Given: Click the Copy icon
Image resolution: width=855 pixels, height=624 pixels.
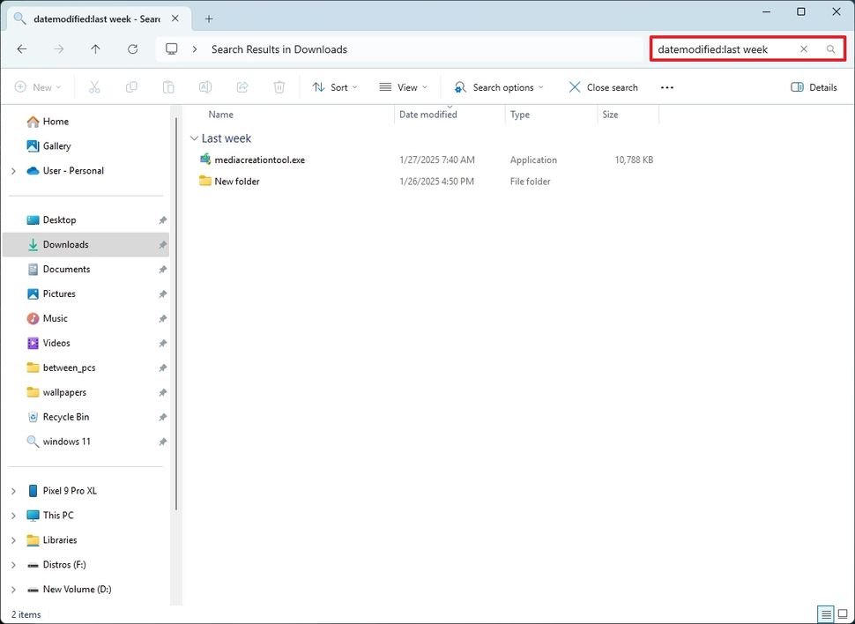Looking at the screenshot, I should [131, 86].
